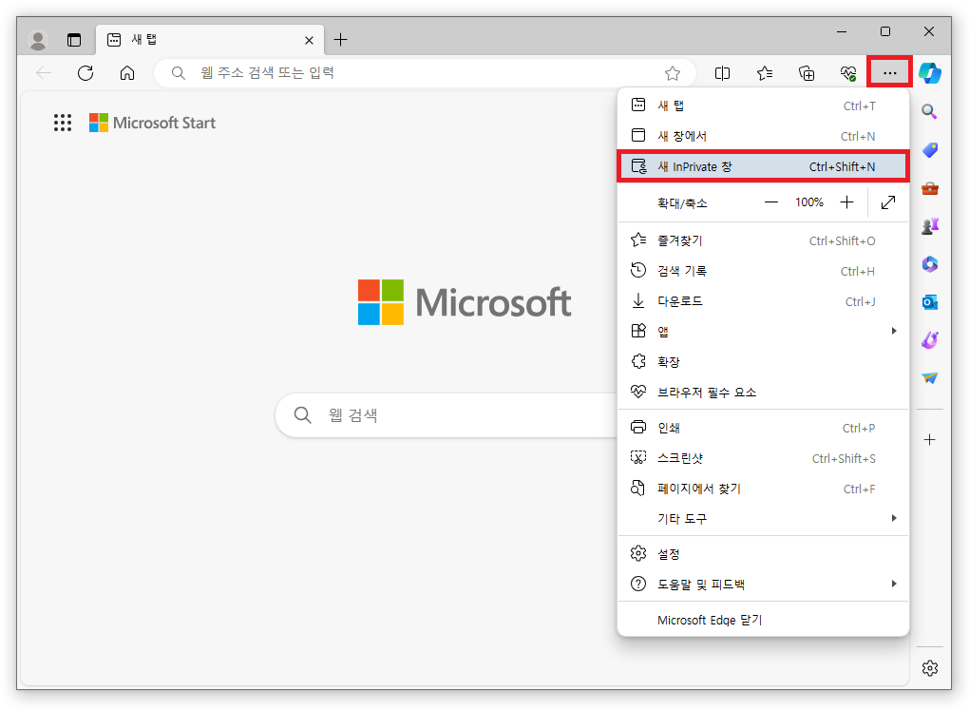The width and height of the screenshot is (969, 710).
Task: Expand the 앱 submenu arrow
Action: [x=894, y=331]
